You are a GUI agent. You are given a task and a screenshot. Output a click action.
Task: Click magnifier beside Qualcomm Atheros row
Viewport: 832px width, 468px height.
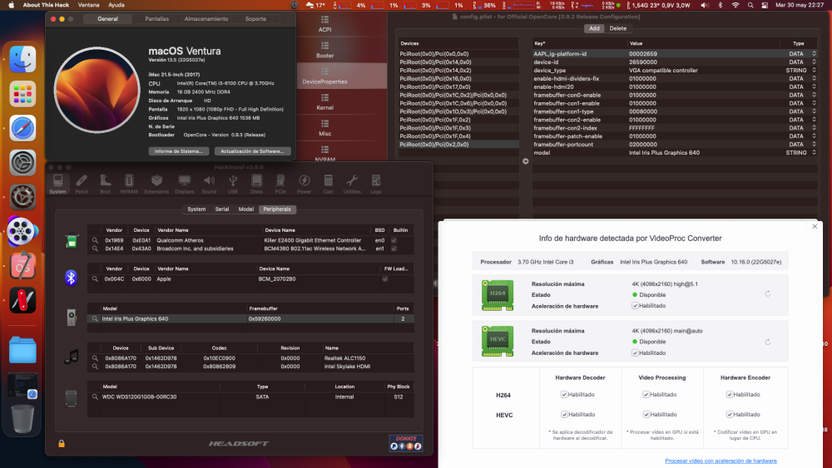pyautogui.click(x=95, y=240)
